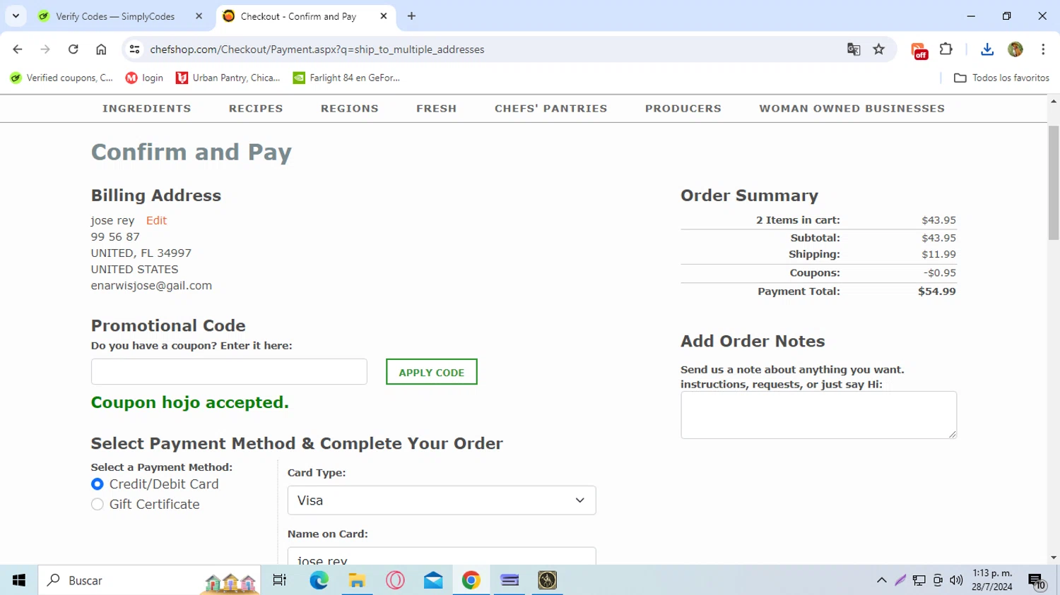Click the Shipping $11.99 amount
The image size is (1060, 595).
(x=938, y=254)
